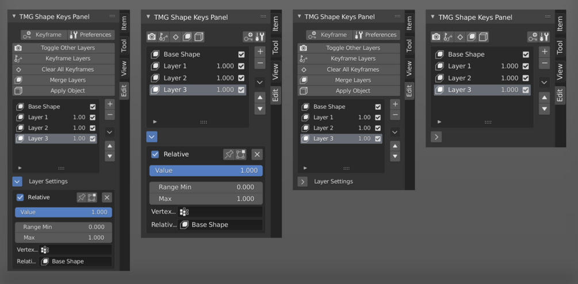Open View tab beside rightmost panel
This screenshot has width=578, height=284.
coord(560,71)
